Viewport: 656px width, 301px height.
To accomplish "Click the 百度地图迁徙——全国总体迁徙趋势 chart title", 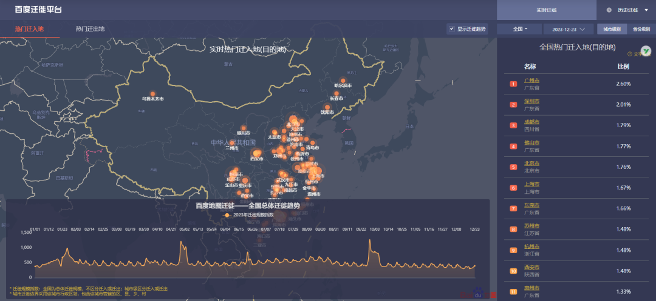I will [248, 205].
